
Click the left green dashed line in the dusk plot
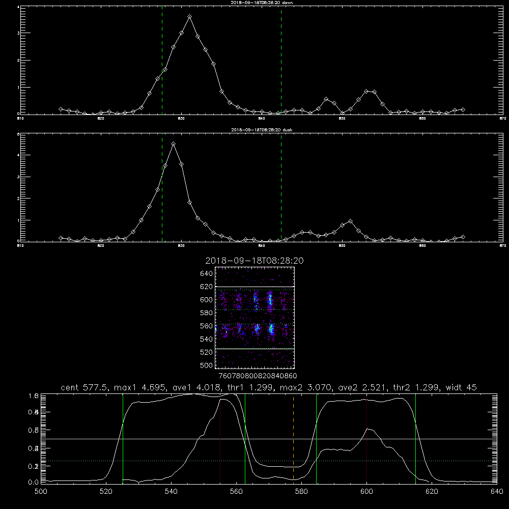(162, 187)
